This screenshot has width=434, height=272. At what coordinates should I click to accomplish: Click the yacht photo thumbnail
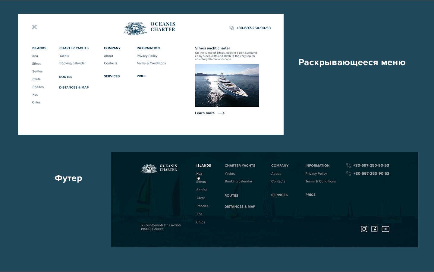[227, 85]
